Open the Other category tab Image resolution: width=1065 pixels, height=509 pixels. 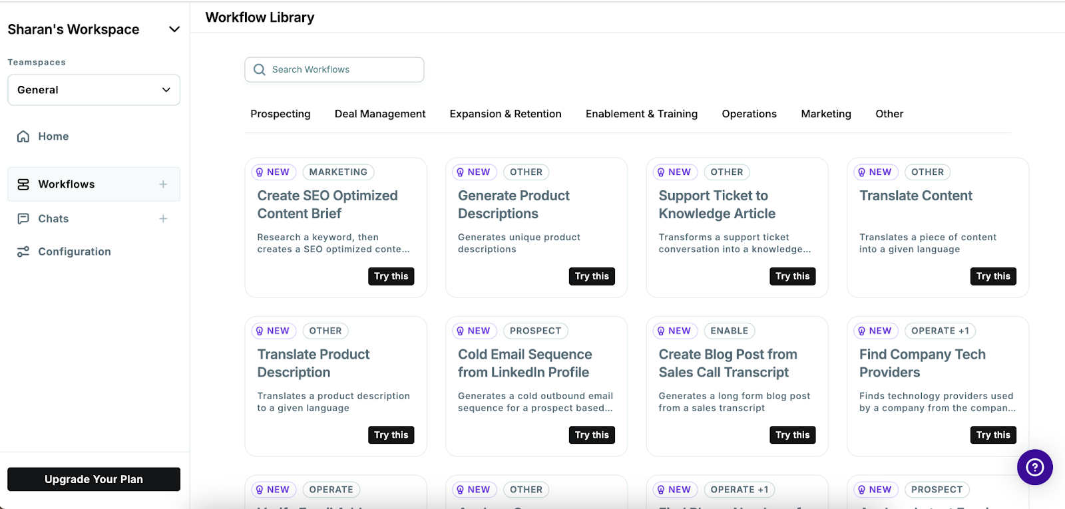pos(889,114)
